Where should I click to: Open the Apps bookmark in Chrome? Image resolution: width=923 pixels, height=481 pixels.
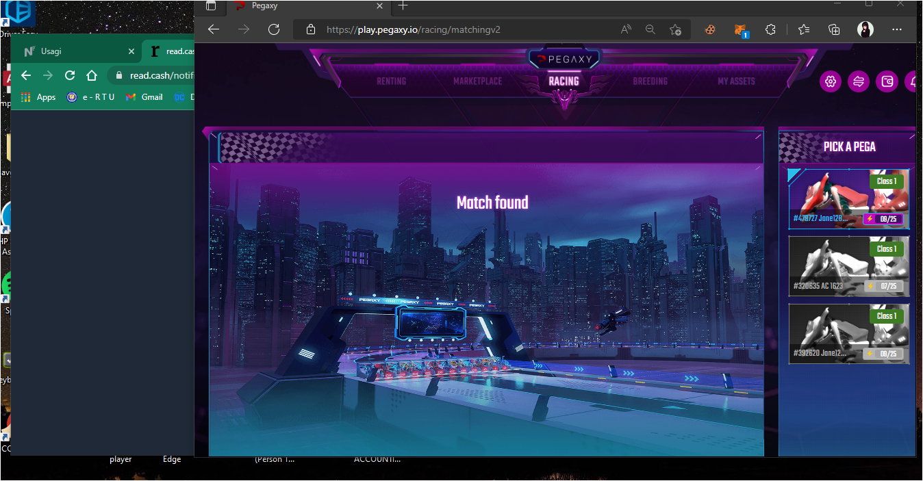(38, 97)
